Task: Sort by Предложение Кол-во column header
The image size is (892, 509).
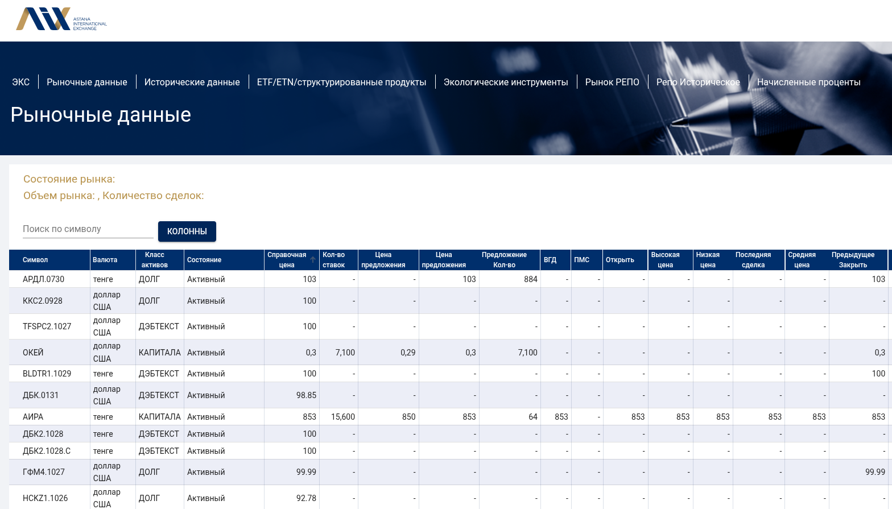Action: (504, 260)
